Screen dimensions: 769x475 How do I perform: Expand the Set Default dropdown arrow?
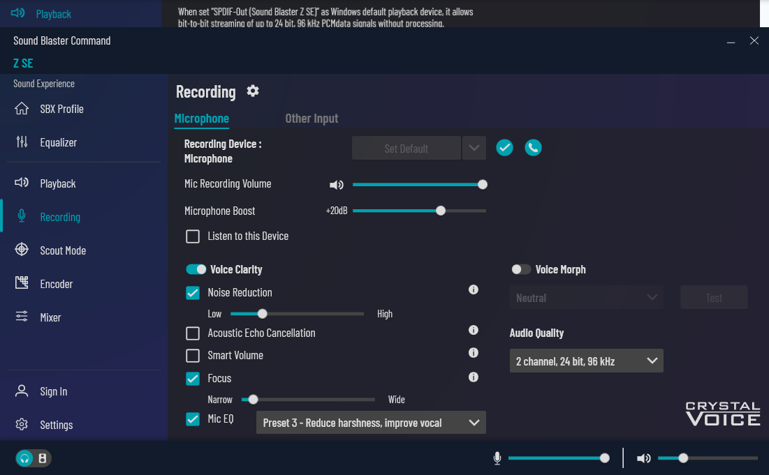[x=474, y=148]
